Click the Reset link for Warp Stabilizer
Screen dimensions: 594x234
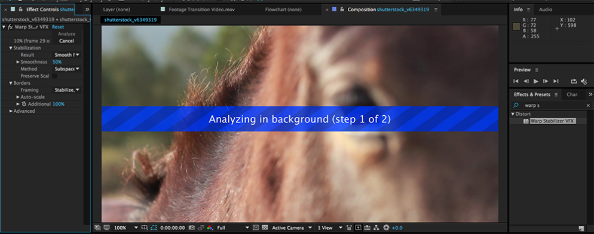(58, 27)
